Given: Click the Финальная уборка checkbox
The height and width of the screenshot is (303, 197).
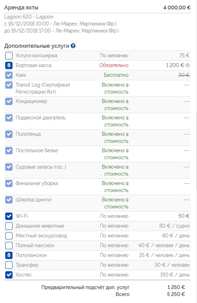Looking at the screenshot, I should point(9,183).
